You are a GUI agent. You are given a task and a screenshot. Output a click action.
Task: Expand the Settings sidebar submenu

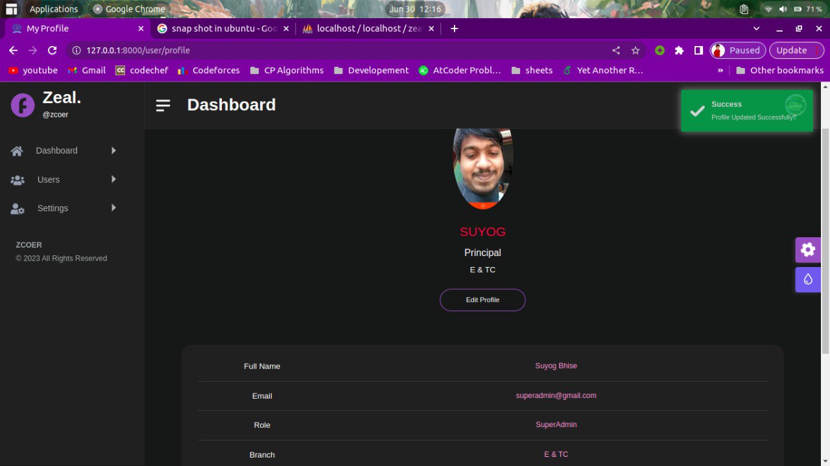click(x=113, y=208)
